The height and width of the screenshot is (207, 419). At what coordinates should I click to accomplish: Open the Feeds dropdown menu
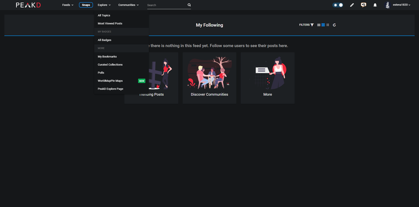68,5
